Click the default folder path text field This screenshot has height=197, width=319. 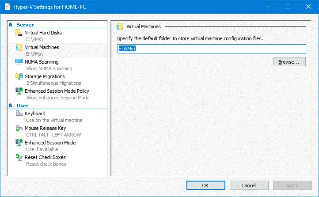[x=212, y=49]
